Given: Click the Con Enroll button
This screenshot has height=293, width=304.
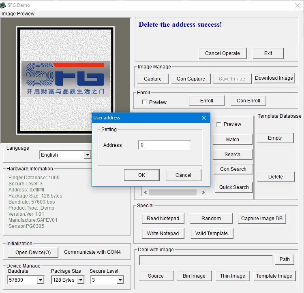Looking at the screenshot, I should coord(248,101).
